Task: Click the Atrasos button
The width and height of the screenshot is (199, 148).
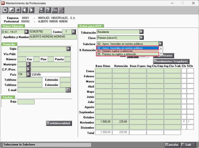Action: (163, 56)
